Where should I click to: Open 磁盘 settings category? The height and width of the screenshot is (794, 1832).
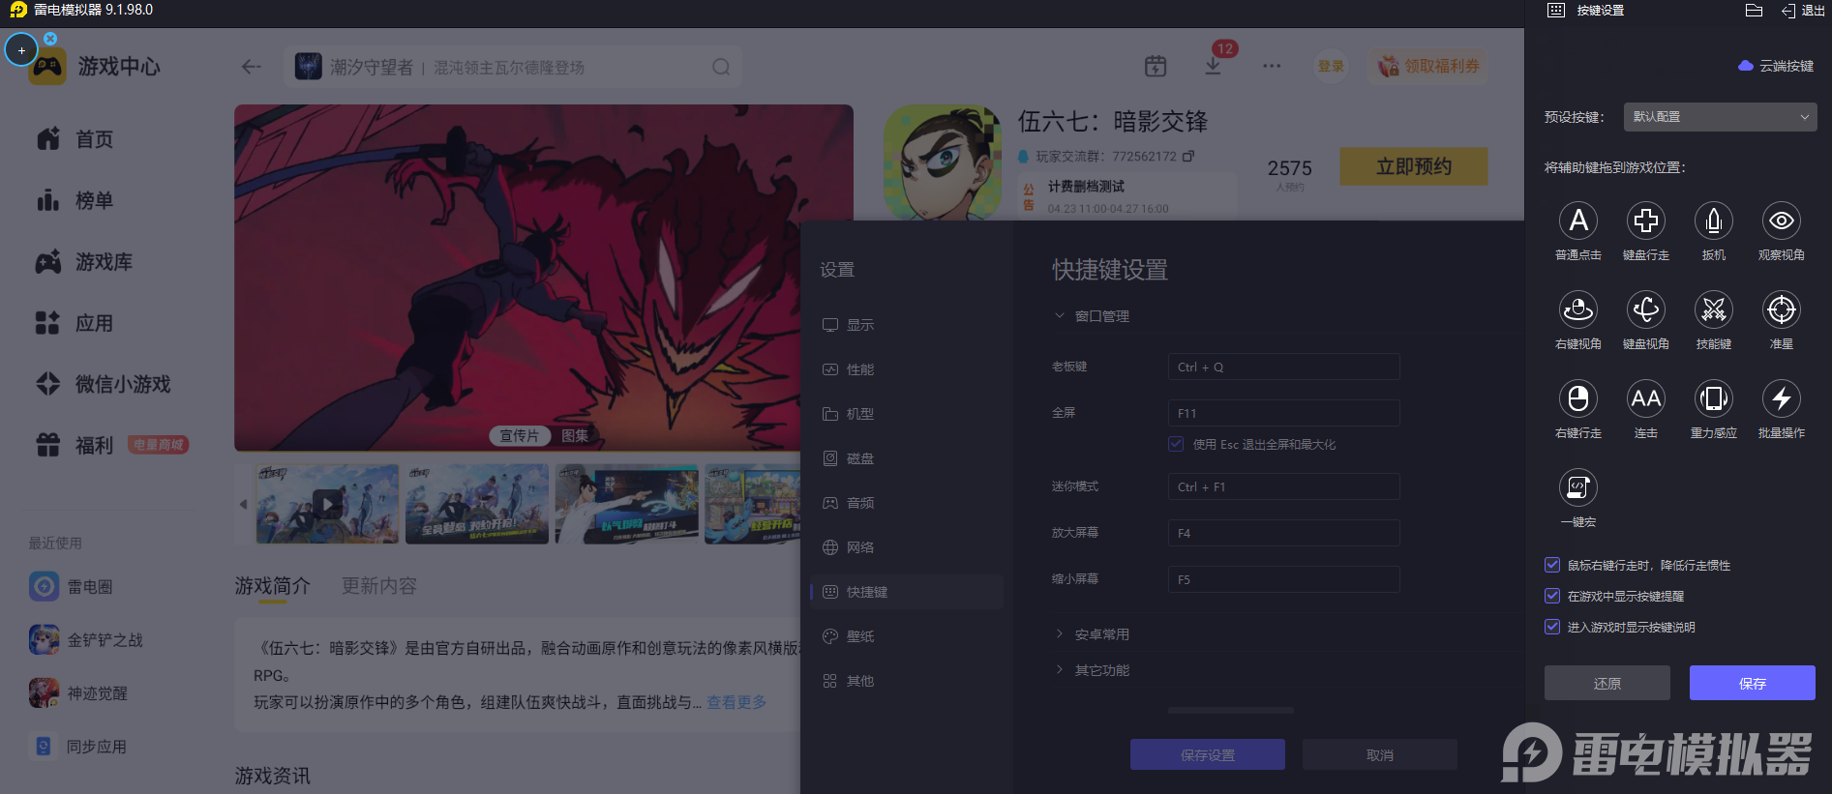point(906,458)
